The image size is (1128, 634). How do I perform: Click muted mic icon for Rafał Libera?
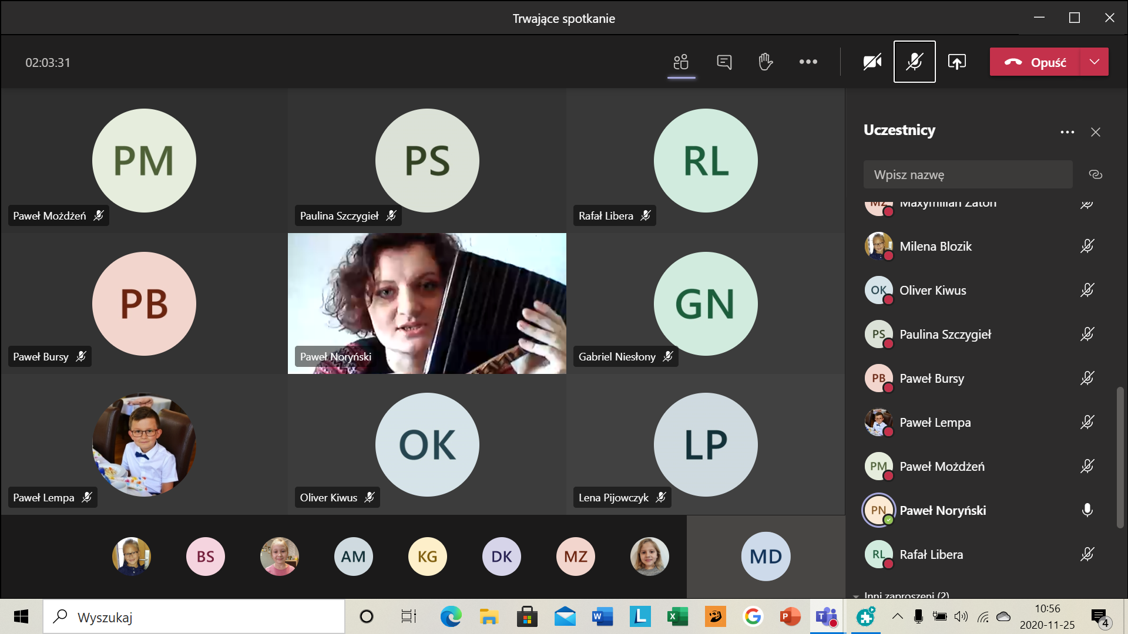pyautogui.click(x=1087, y=554)
